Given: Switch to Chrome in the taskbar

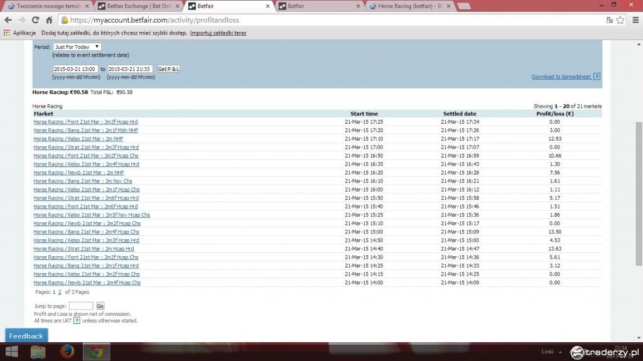Looking at the screenshot, I should (x=97, y=352).
